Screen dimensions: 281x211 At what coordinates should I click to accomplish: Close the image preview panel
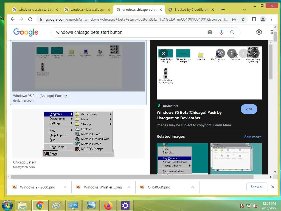tap(164, 53)
